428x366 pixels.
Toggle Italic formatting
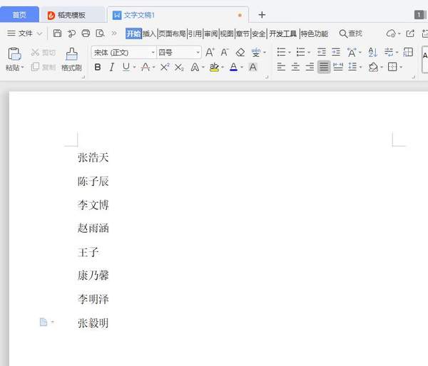pos(112,67)
